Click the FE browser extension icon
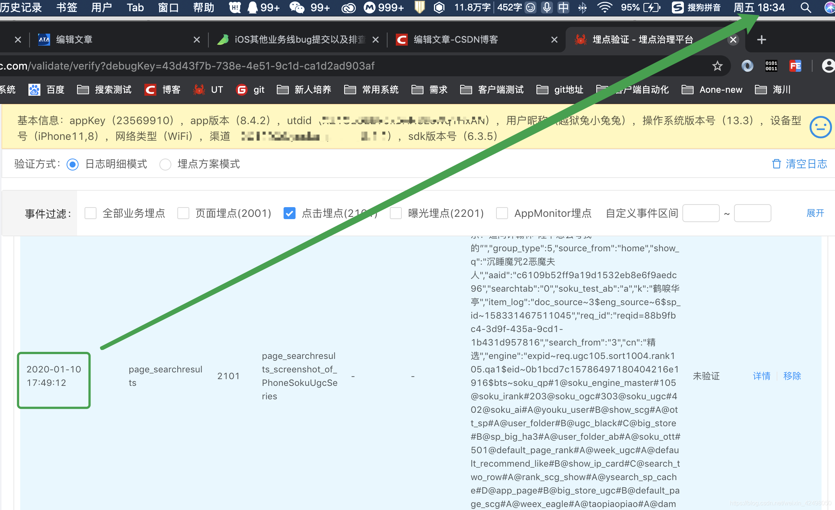This screenshot has width=835, height=510. pyautogui.click(x=795, y=66)
